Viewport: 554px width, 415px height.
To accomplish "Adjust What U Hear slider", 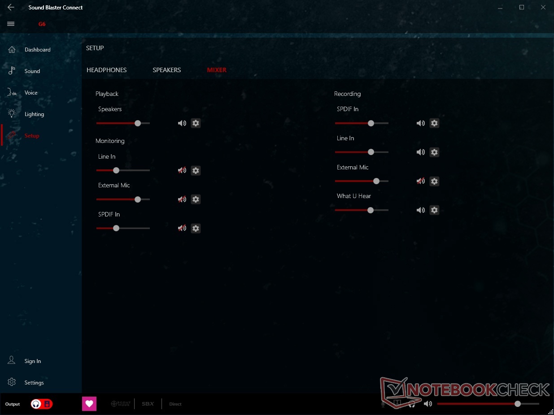I will pyautogui.click(x=362, y=210).
